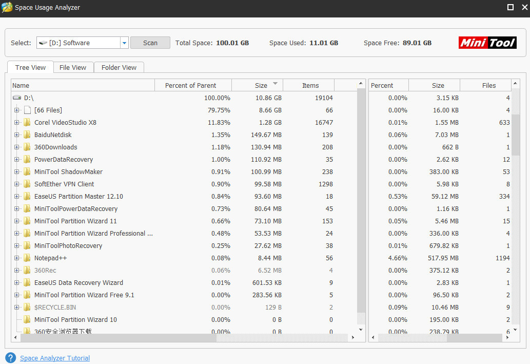Viewport: 530px width, 364px height.
Task: Switch to the Tree View tab
Action: coord(30,67)
